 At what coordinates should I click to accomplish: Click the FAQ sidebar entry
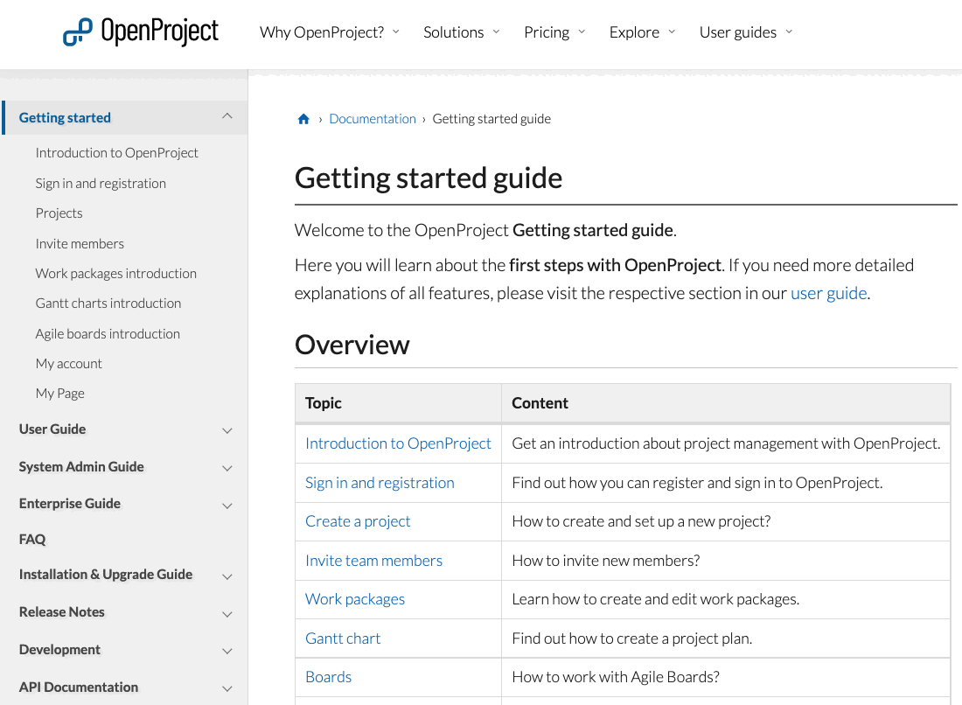tap(31, 539)
